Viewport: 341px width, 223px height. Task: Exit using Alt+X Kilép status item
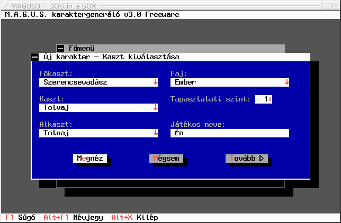pos(134,217)
